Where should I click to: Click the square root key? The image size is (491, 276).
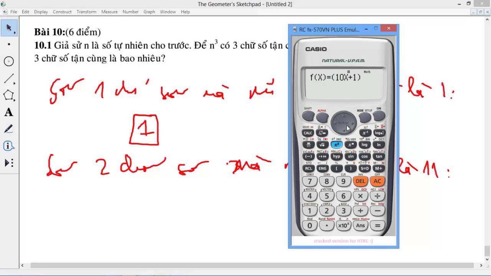coord(322,145)
